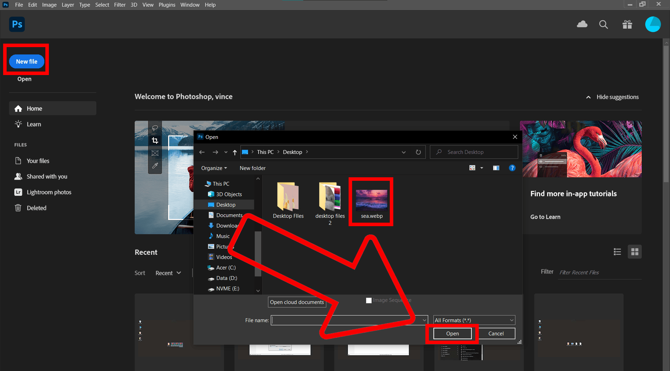This screenshot has width=670, height=371.
Task: Select the sea.webp thumbnail
Action: (371, 200)
